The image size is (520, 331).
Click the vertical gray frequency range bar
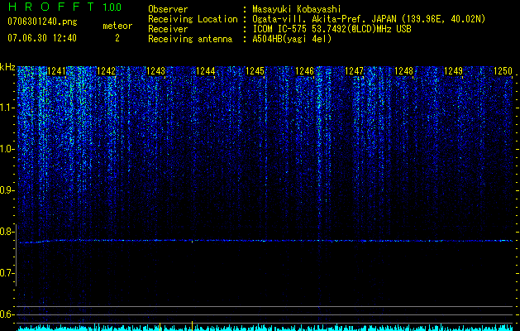(17, 255)
